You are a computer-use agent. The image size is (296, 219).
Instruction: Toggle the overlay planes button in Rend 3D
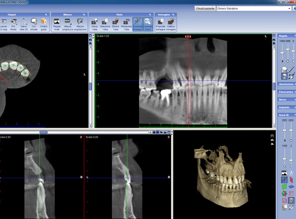284,180
